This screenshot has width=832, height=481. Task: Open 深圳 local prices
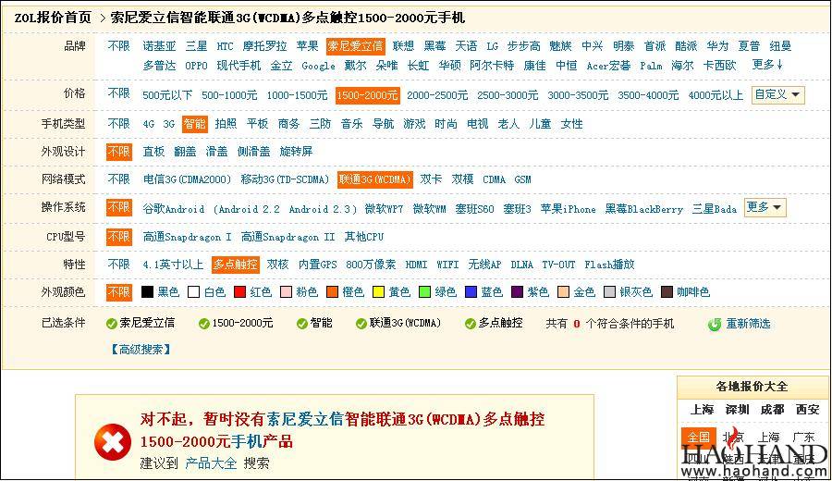tap(738, 410)
